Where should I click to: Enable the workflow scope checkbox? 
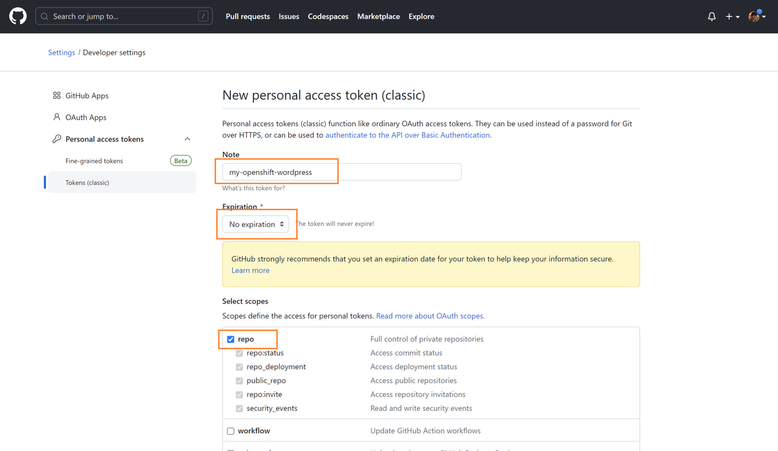pyautogui.click(x=231, y=431)
